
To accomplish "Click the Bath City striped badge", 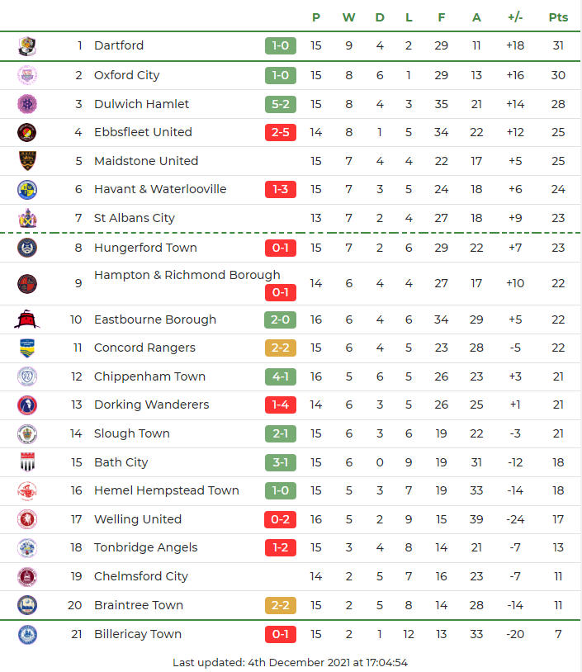I will click(27, 462).
